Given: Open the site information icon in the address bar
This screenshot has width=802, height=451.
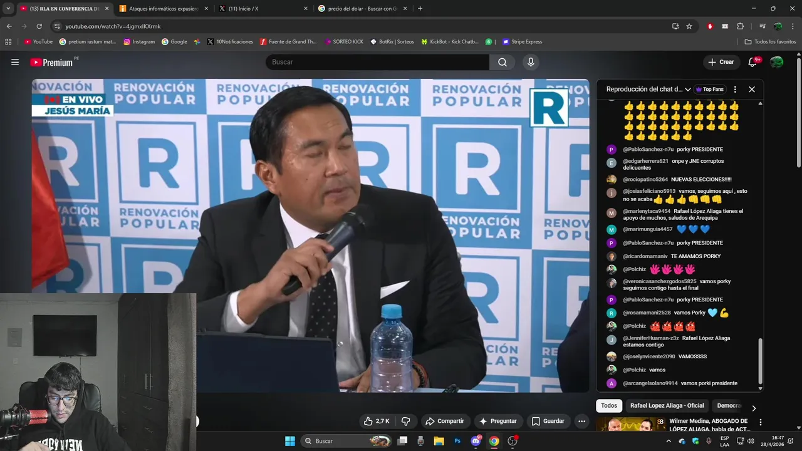Looking at the screenshot, I should [x=57, y=26].
